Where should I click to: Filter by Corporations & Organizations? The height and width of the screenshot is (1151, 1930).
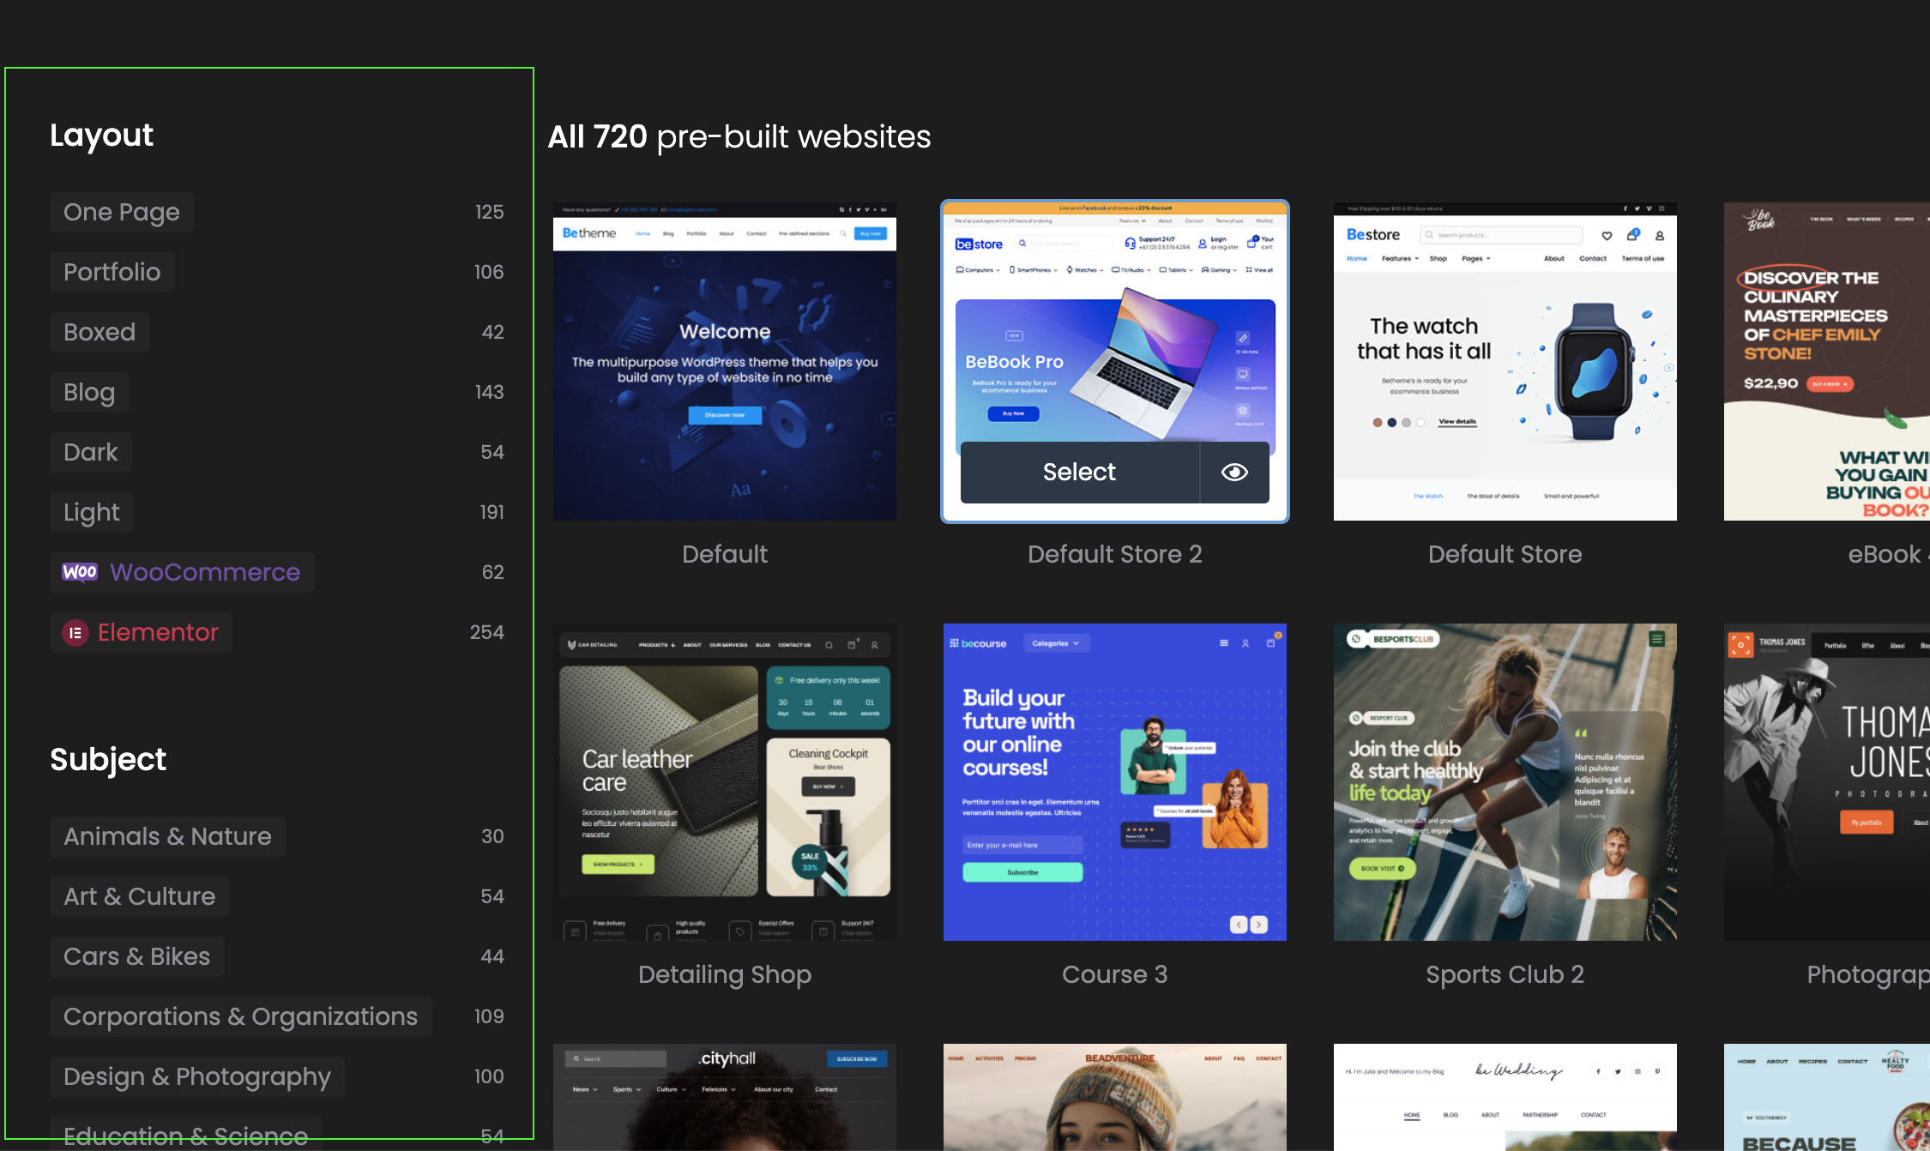(x=240, y=1016)
